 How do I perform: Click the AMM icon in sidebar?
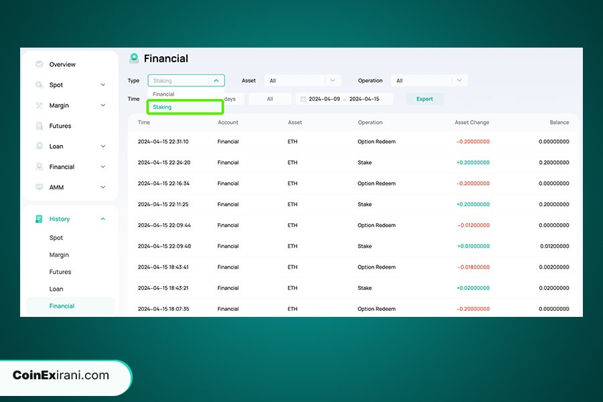pyautogui.click(x=40, y=187)
